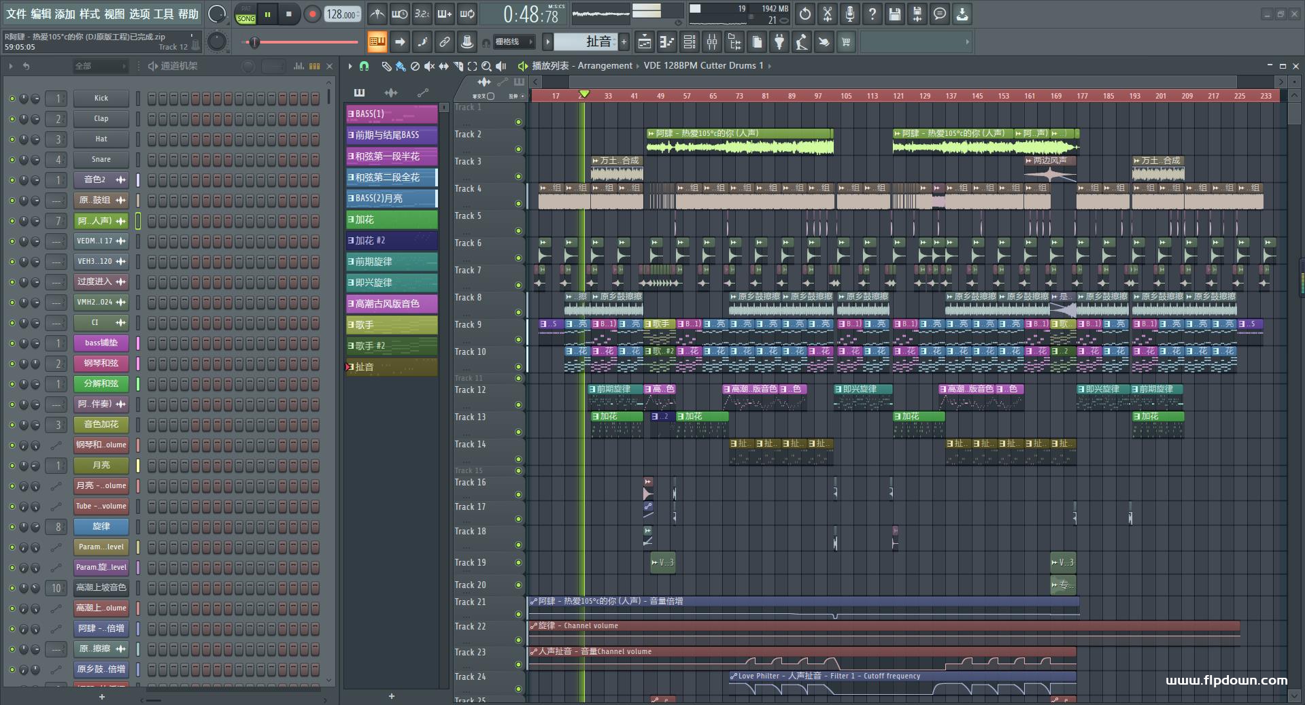1305x705 pixels.
Task: Open the 栅格线 snap dropdown
Action: coord(513,42)
